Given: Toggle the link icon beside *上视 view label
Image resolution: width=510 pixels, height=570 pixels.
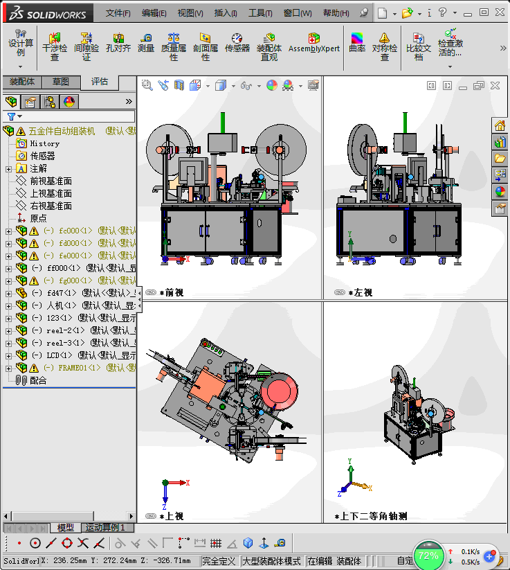Looking at the screenshot, I should (x=151, y=516).
